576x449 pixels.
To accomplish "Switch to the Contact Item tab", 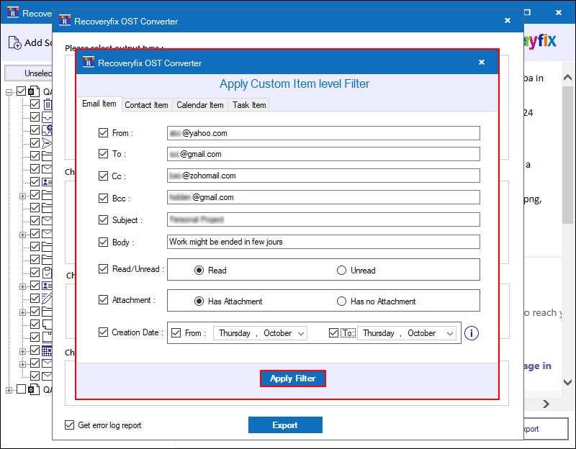I will (146, 105).
